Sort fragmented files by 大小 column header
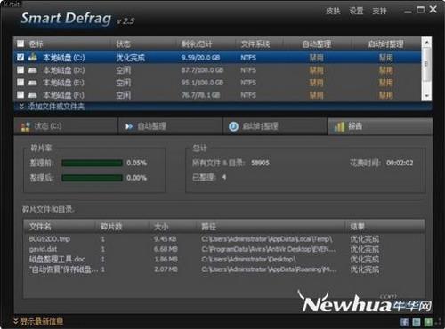 coord(161,227)
